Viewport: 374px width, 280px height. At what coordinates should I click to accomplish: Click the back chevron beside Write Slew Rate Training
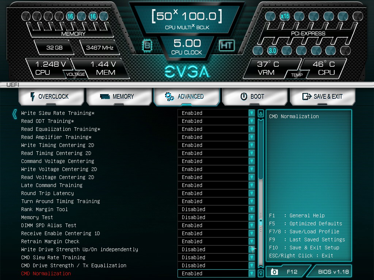pyautogui.click(x=15, y=114)
